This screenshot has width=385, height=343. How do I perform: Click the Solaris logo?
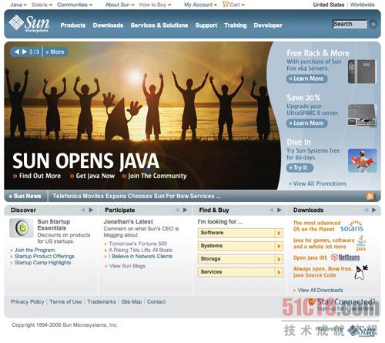click(352, 226)
